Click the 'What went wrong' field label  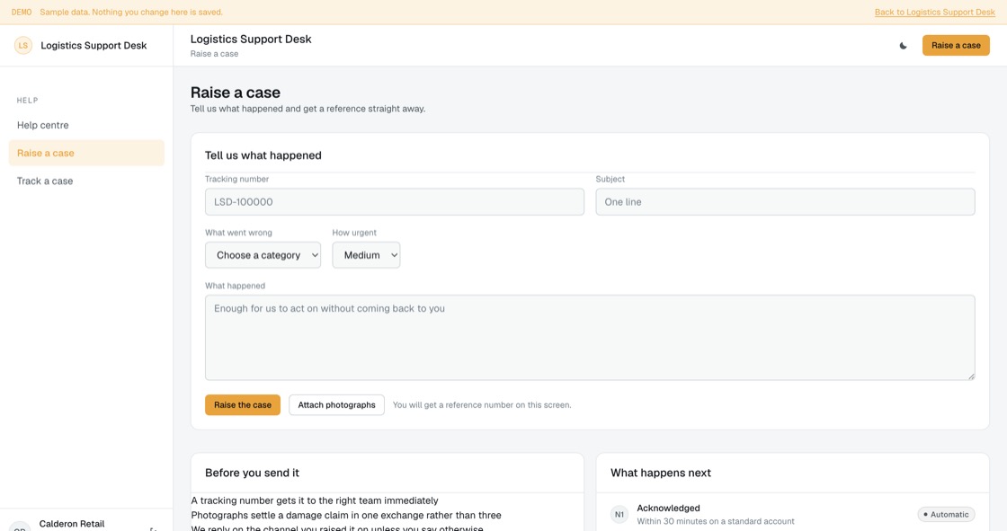239,233
